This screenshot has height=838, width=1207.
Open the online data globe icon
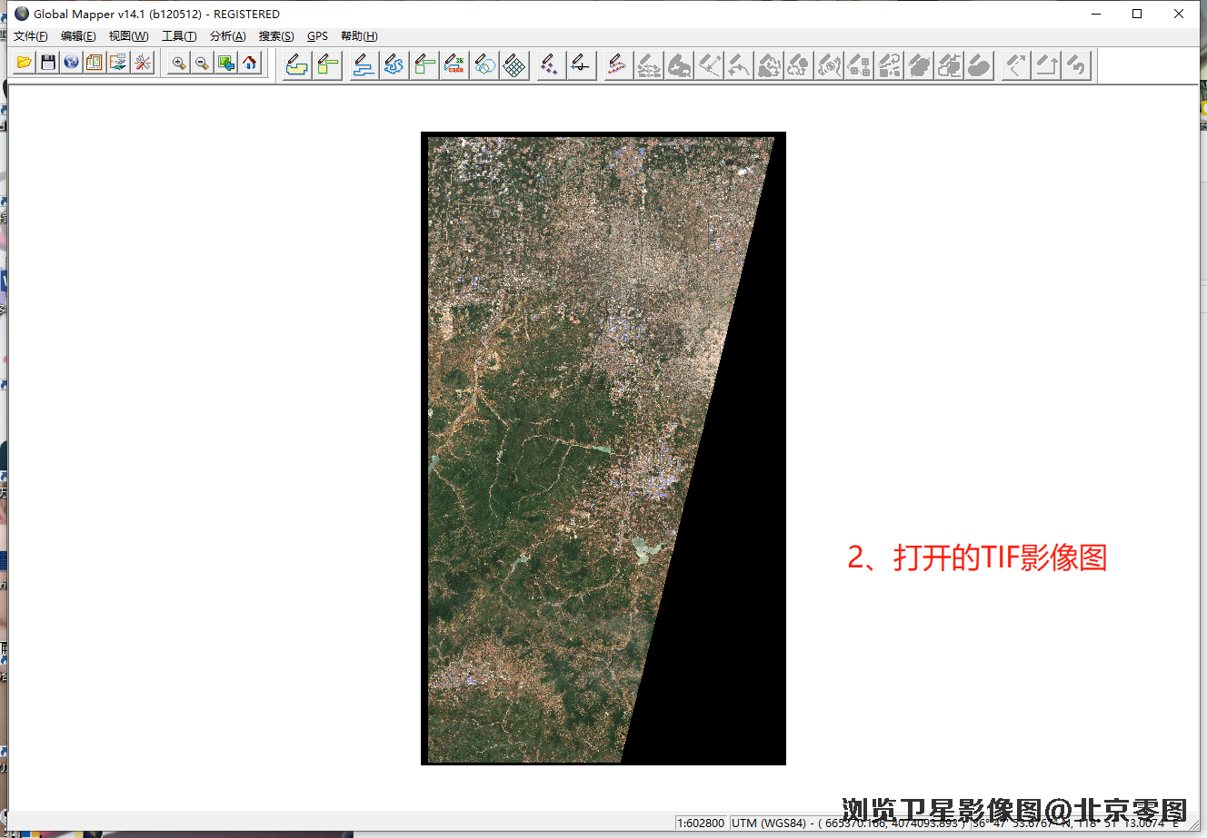(72, 63)
